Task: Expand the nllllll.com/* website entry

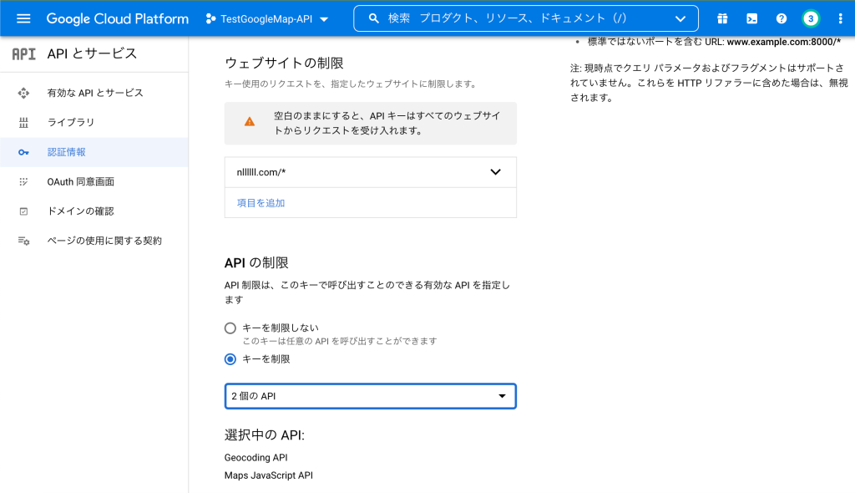Action: [495, 172]
